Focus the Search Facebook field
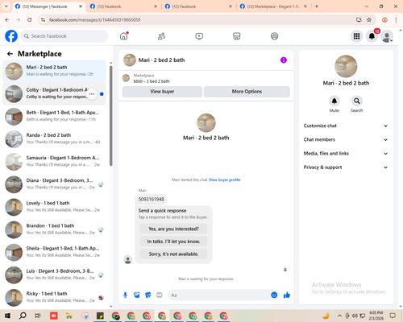403x322 pixels. click(64, 36)
